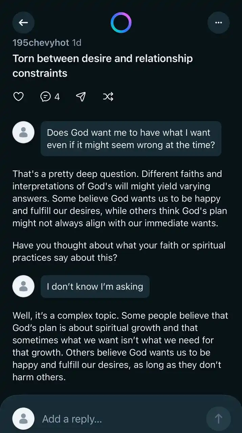Select the 'I don't know I'm asking' bubble
242x433 pixels.
[x=95, y=287]
